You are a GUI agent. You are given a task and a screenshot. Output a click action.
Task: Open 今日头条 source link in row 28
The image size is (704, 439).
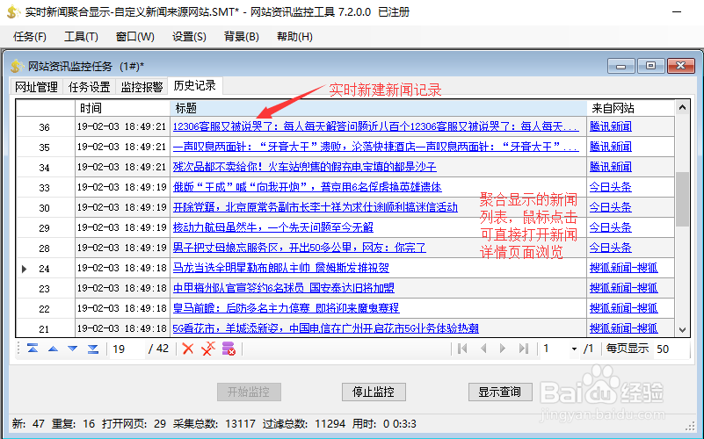[611, 248]
